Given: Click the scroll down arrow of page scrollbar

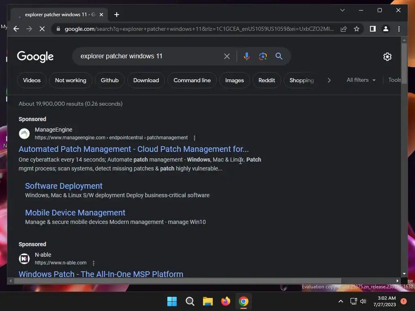Looking at the screenshot, I should 404,274.
